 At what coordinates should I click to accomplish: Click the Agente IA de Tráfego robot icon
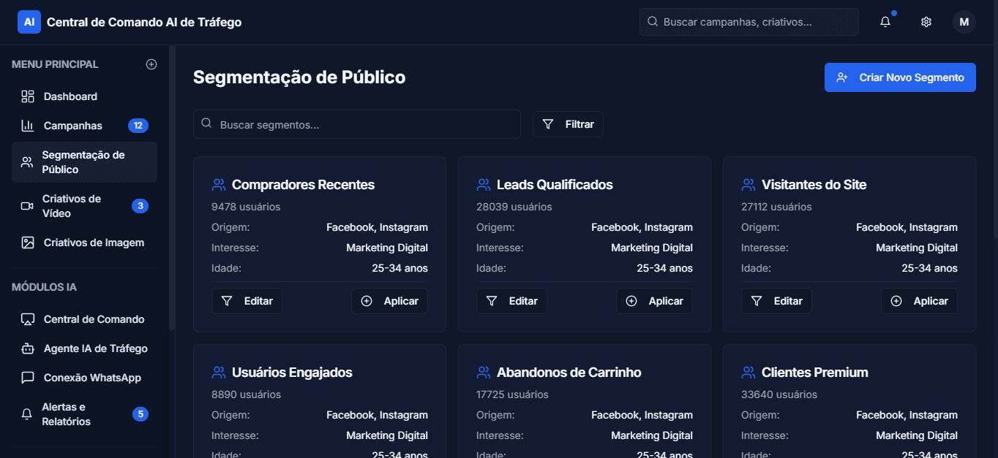point(28,348)
